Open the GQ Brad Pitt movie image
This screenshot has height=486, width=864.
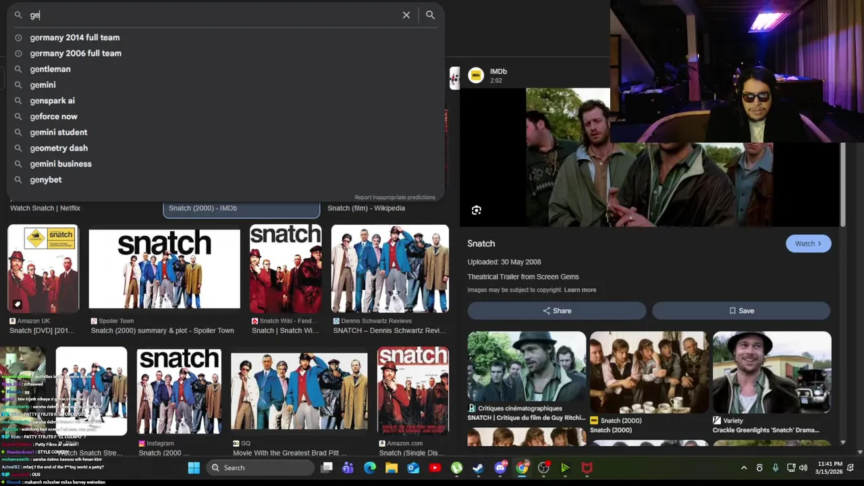pyautogui.click(x=299, y=391)
